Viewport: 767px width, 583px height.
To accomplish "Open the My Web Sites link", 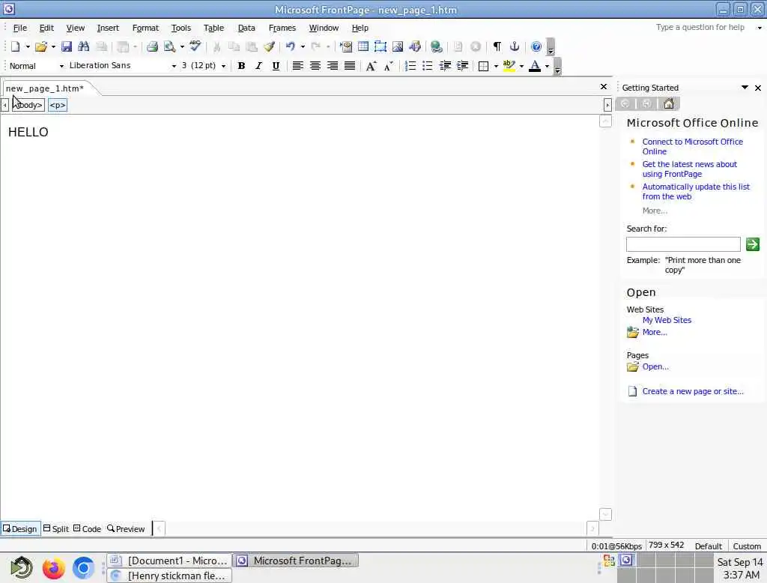I will (x=667, y=320).
